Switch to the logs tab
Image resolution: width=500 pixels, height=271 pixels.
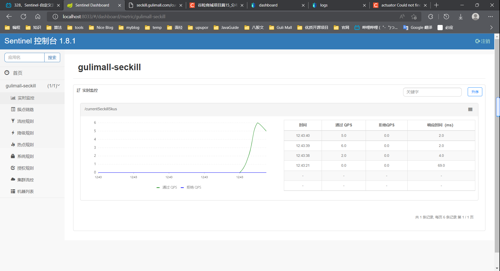tap(339, 5)
